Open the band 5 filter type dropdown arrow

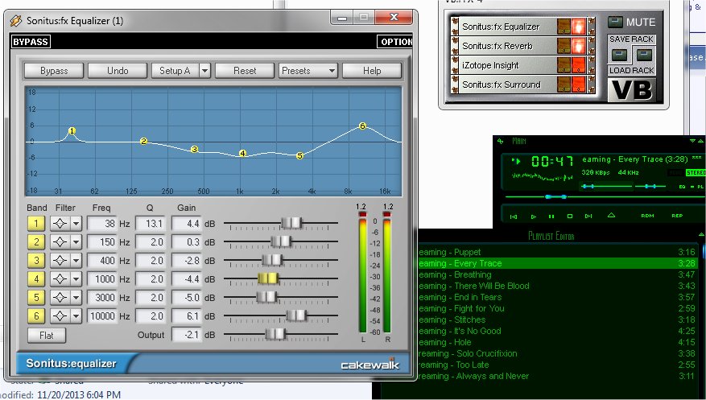[x=76, y=298]
